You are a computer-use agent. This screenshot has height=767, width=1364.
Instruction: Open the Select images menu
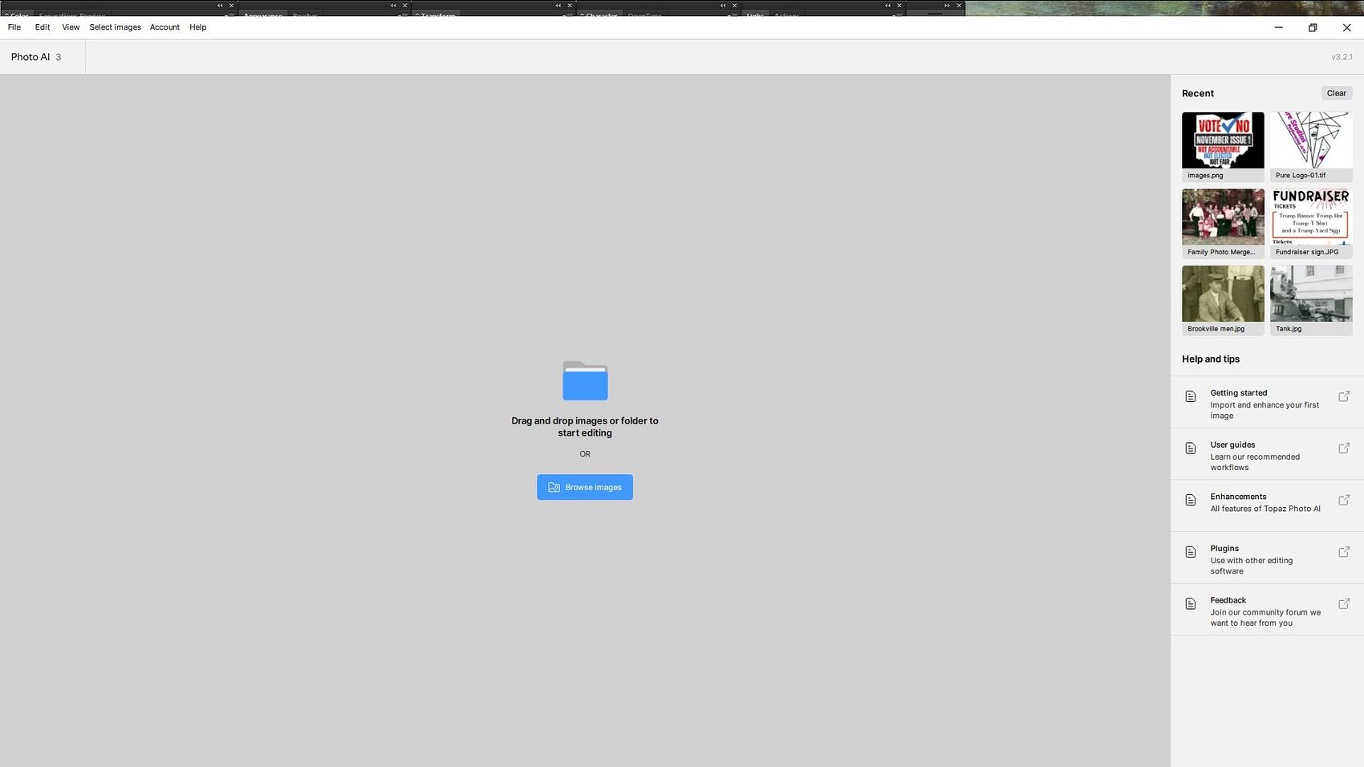[x=115, y=27]
